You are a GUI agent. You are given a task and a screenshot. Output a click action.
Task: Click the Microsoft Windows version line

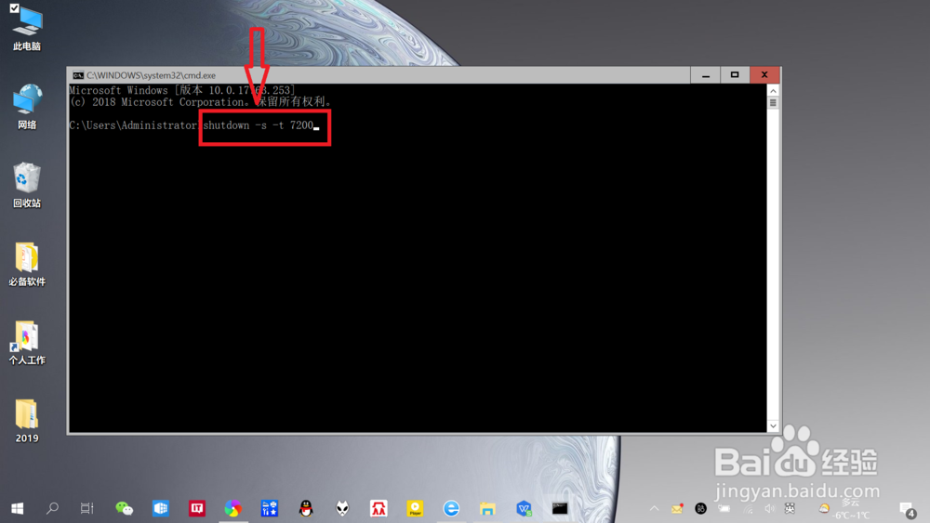pos(181,90)
